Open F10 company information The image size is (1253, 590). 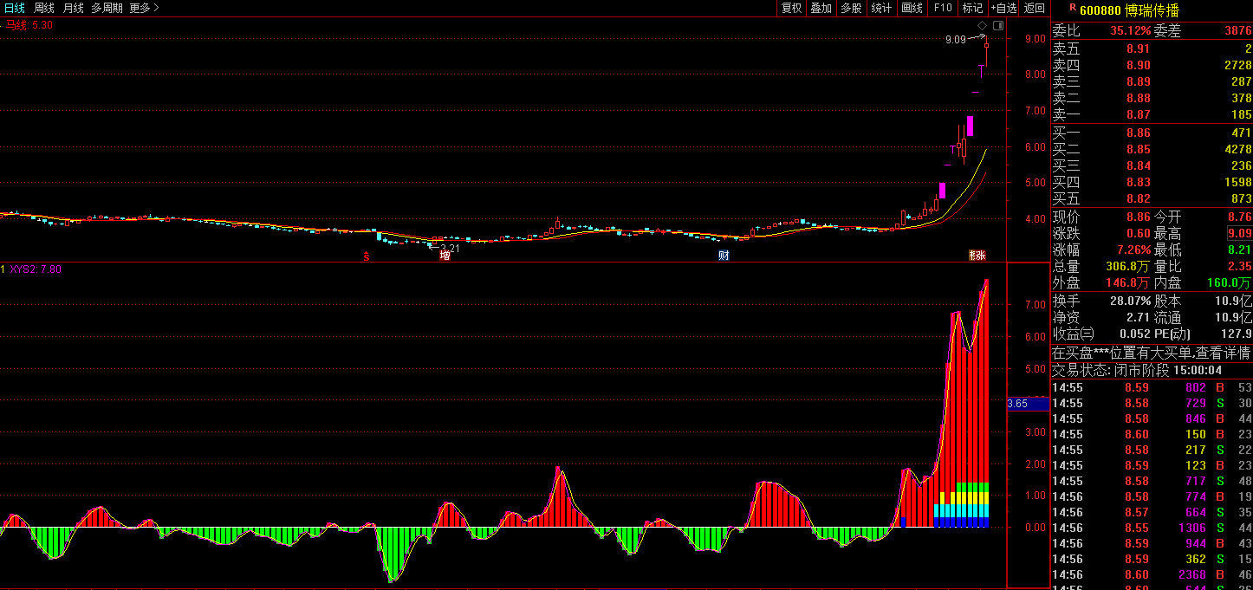click(x=942, y=8)
